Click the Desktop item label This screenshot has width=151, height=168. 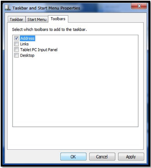tap(27, 56)
